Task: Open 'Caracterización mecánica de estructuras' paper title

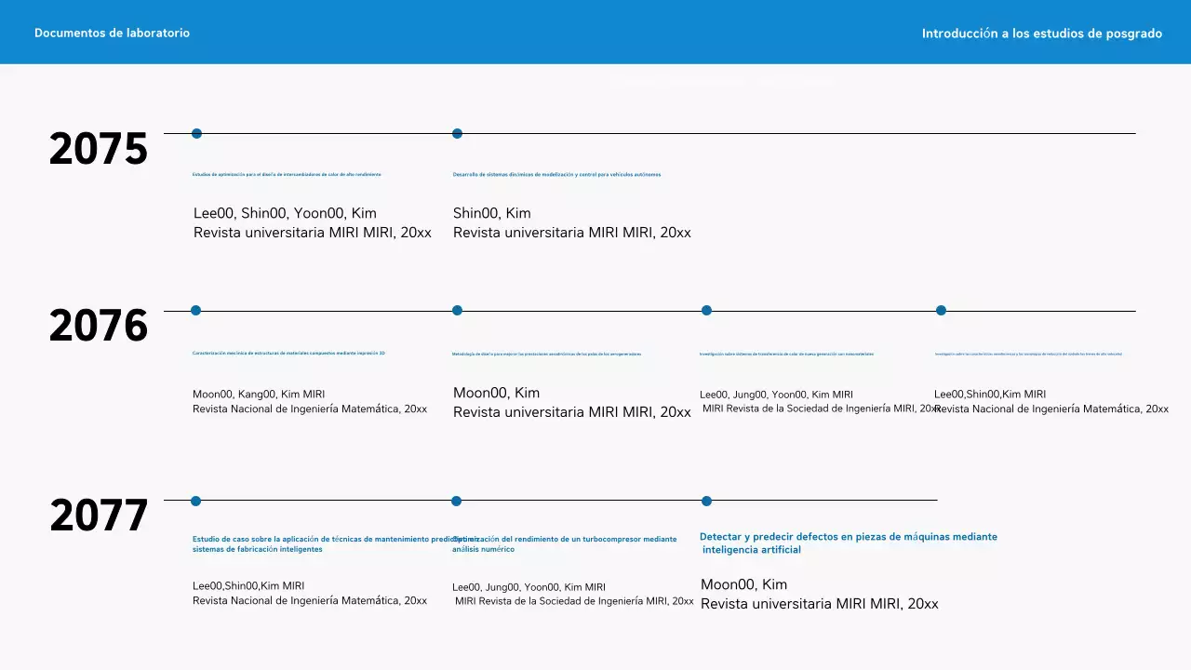Action: click(x=288, y=353)
